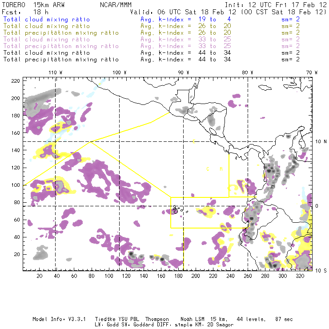The height and width of the screenshot is (329, 329).
Task: Click the '10 N' latitude label
Action: click(321, 142)
